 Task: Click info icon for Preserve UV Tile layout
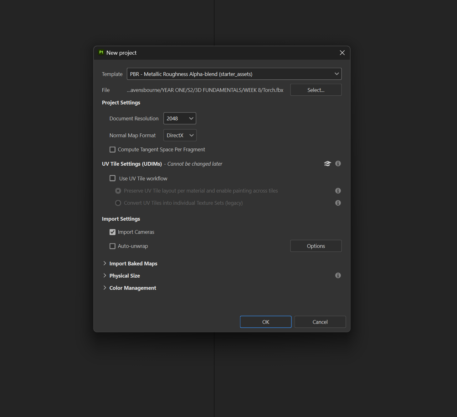click(338, 191)
